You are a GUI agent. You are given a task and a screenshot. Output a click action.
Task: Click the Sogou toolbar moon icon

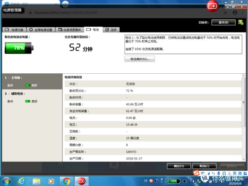[209, 173]
